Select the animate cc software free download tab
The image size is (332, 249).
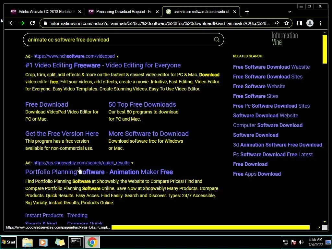coord(201,12)
